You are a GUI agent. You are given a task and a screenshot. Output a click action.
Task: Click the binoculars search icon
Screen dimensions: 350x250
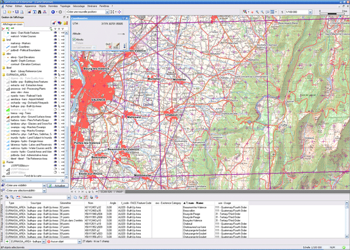pos(39,12)
